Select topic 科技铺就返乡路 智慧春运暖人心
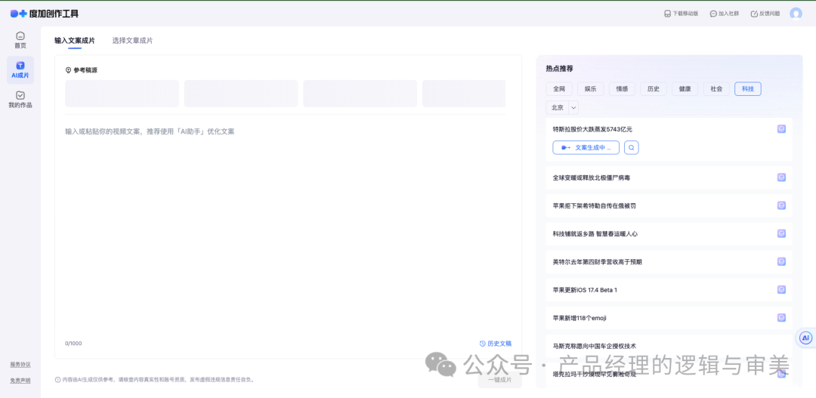Image resolution: width=816 pixels, height=398 pixels. [x=595, y=234]
